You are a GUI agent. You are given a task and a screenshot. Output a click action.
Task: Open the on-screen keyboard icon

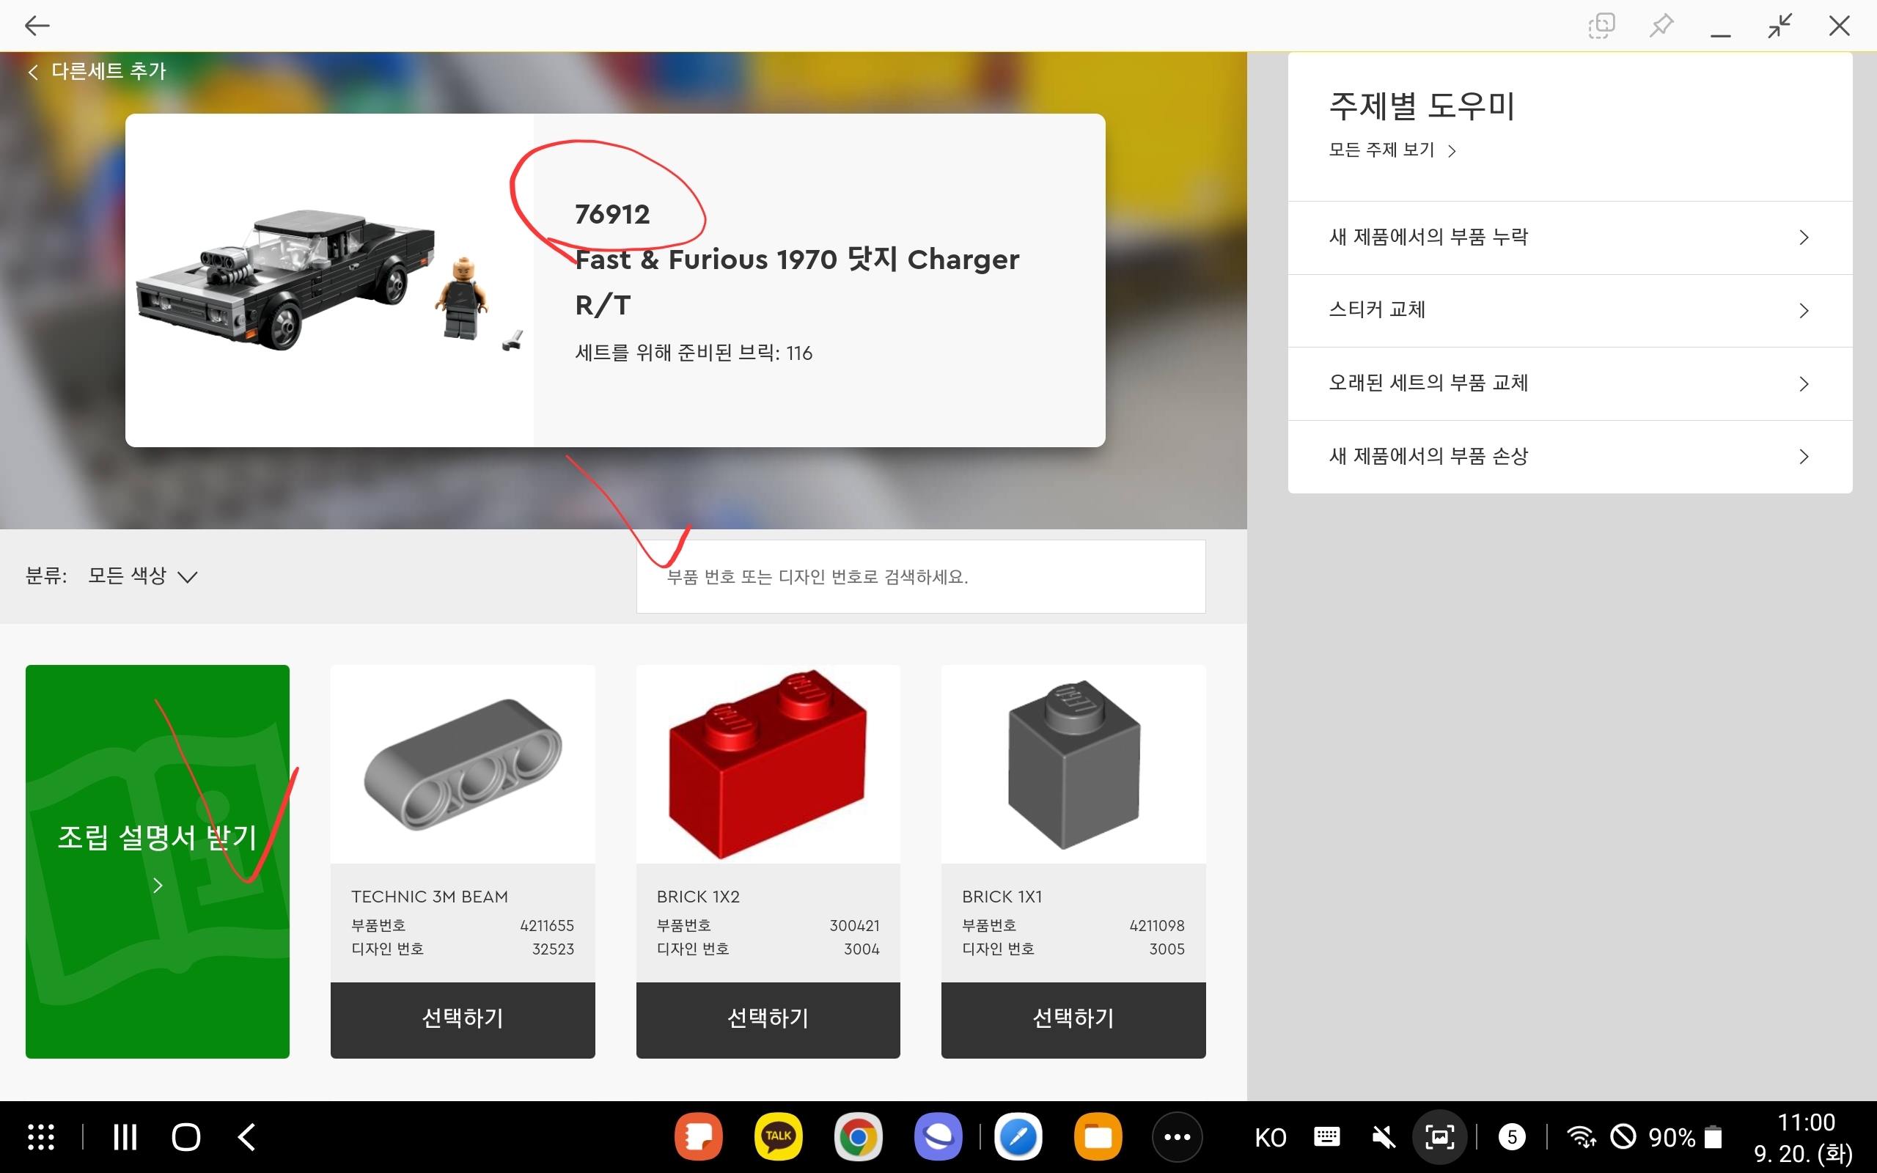click(1327, 1137)
